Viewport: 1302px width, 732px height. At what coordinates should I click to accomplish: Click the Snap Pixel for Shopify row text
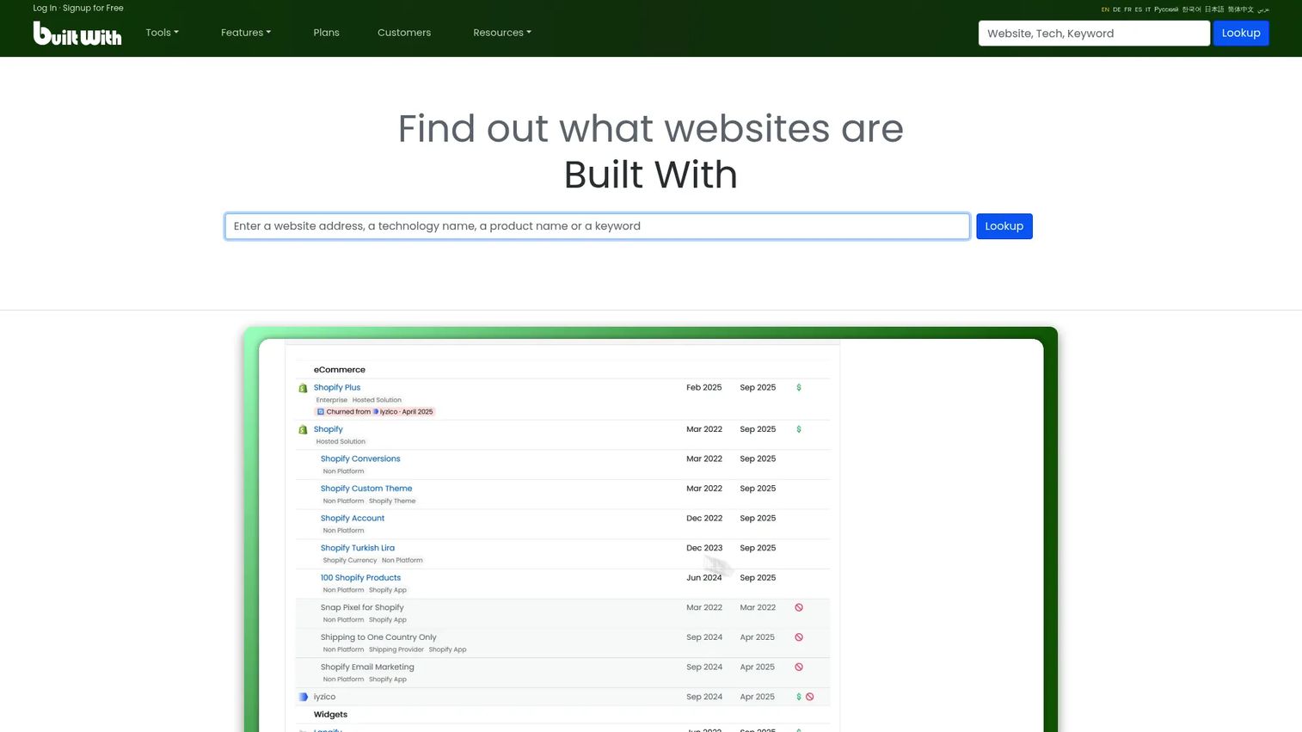[x=362, y=607]
